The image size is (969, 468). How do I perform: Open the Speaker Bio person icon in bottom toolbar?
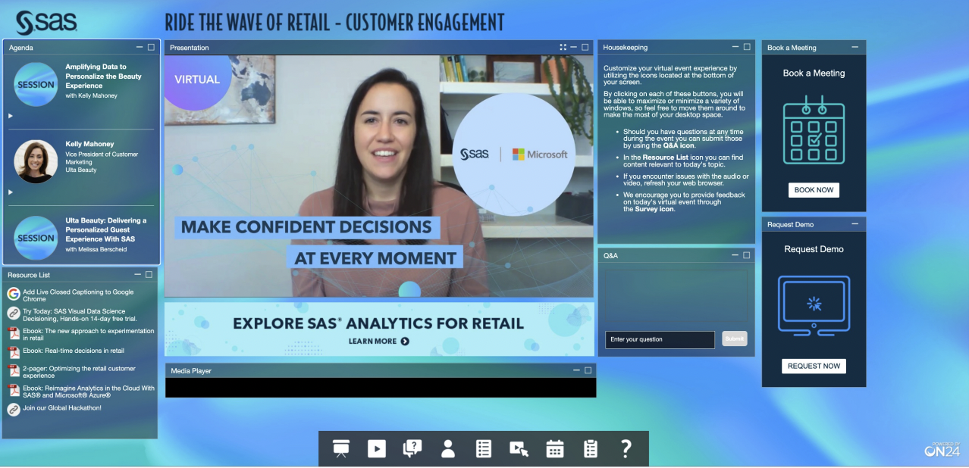[x=448, y=448]
